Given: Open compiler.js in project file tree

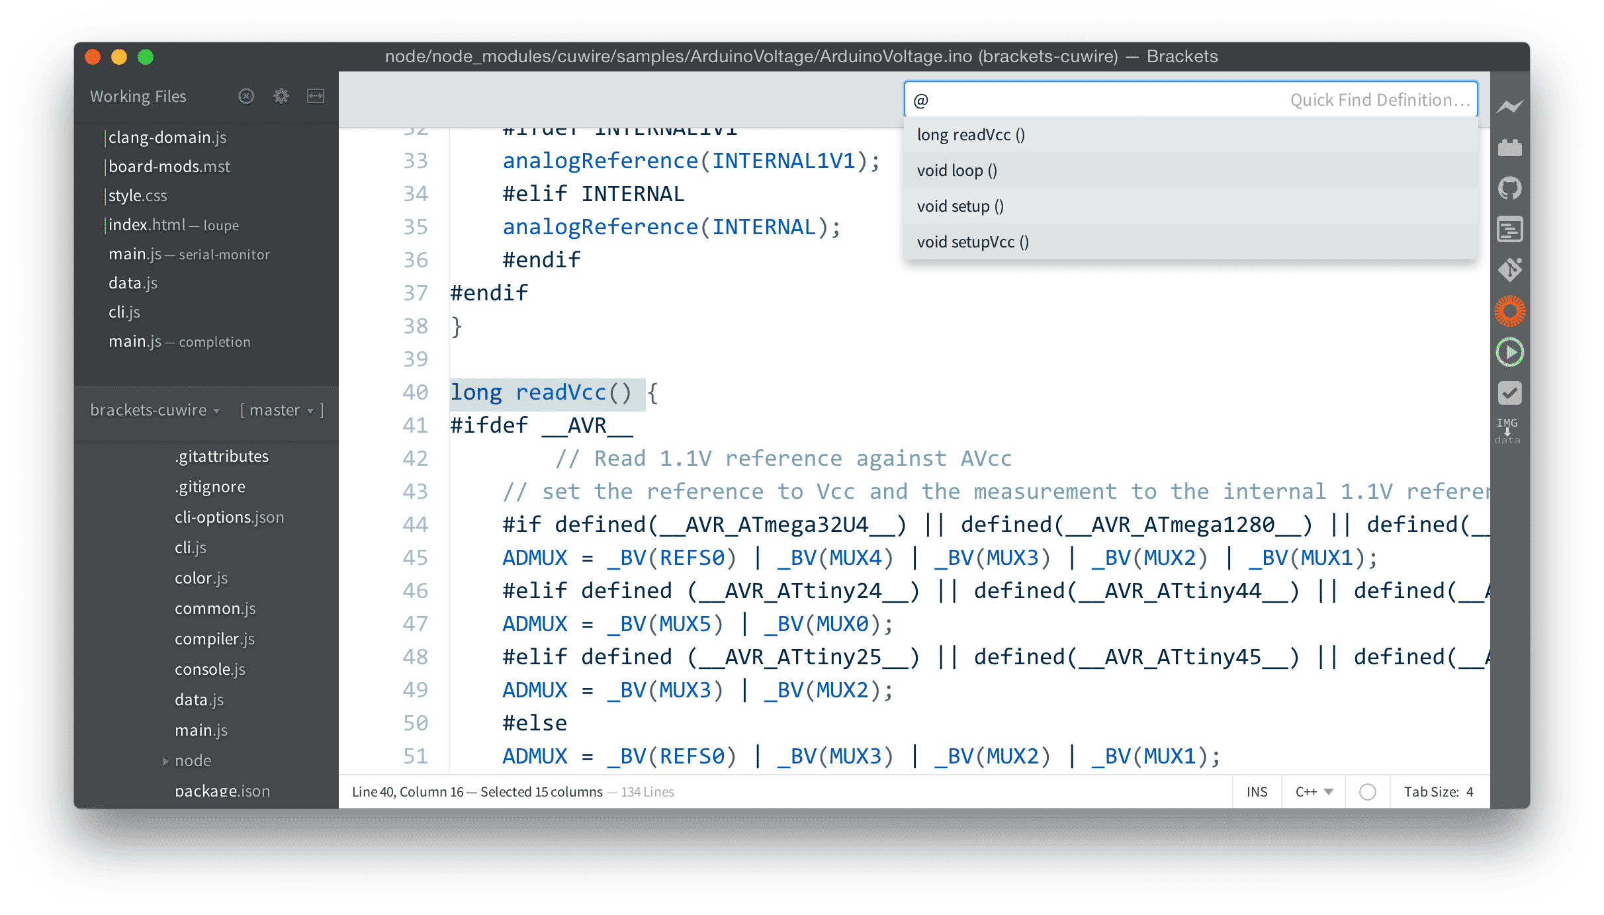Looking at the screenshot, I should [214, 639].
